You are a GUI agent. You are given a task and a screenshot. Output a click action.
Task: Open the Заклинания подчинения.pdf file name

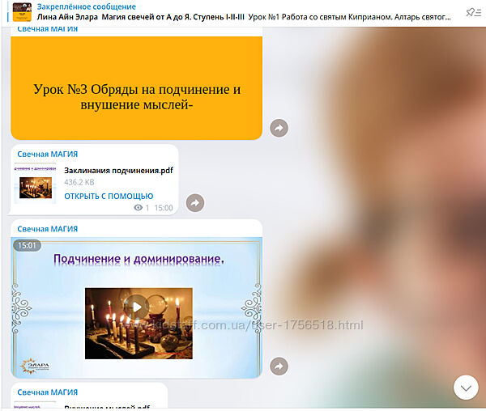pos(118,170)
